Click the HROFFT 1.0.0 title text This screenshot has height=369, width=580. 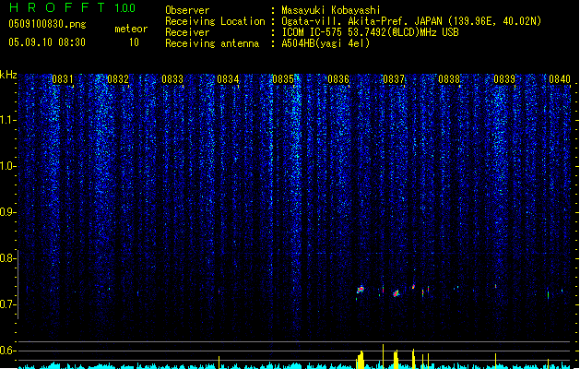(x=72, y=7)
